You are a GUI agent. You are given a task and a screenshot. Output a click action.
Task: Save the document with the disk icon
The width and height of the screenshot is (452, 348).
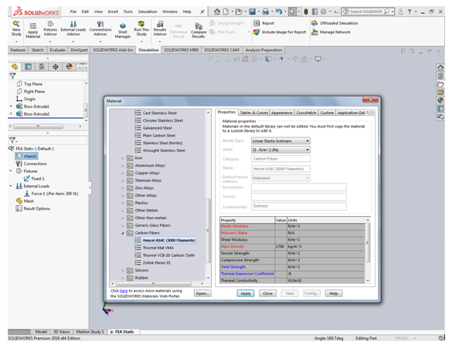click(x=252, y=12)
